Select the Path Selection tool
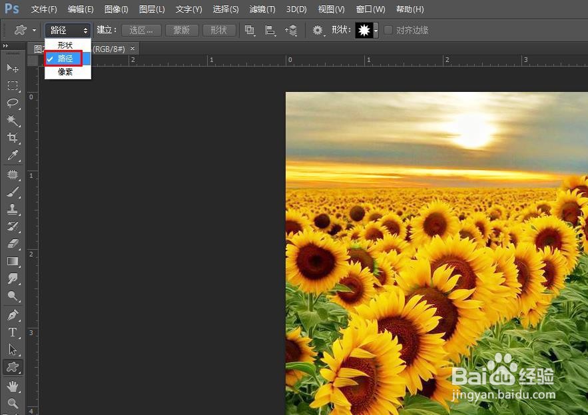Screen dimensions: 588x415 [x=13, y=349]
